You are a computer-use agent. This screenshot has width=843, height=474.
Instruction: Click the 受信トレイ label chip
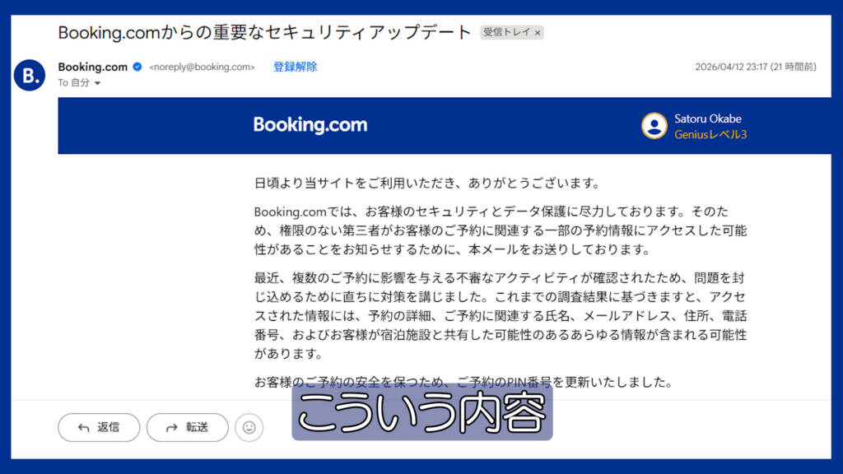[511, 32]
